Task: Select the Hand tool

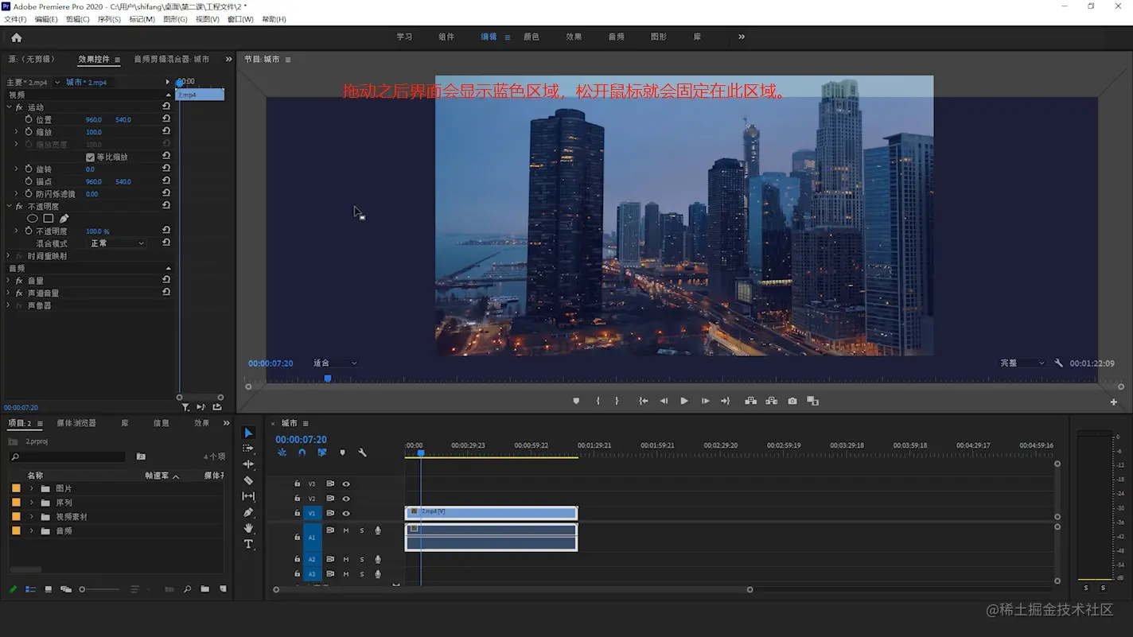Action: [248, 528]
